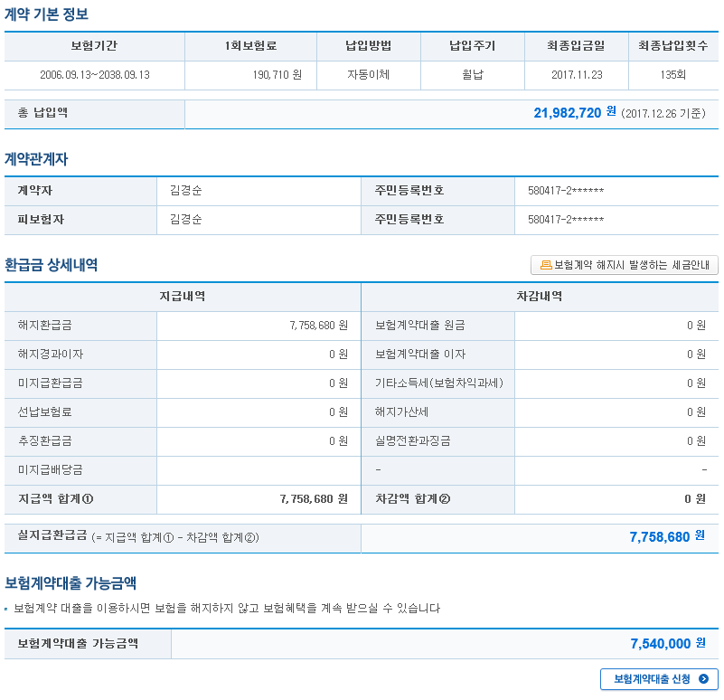
Task: Click the 피보험자 resident number 580417-2******
Action: [x=565, y=220]
